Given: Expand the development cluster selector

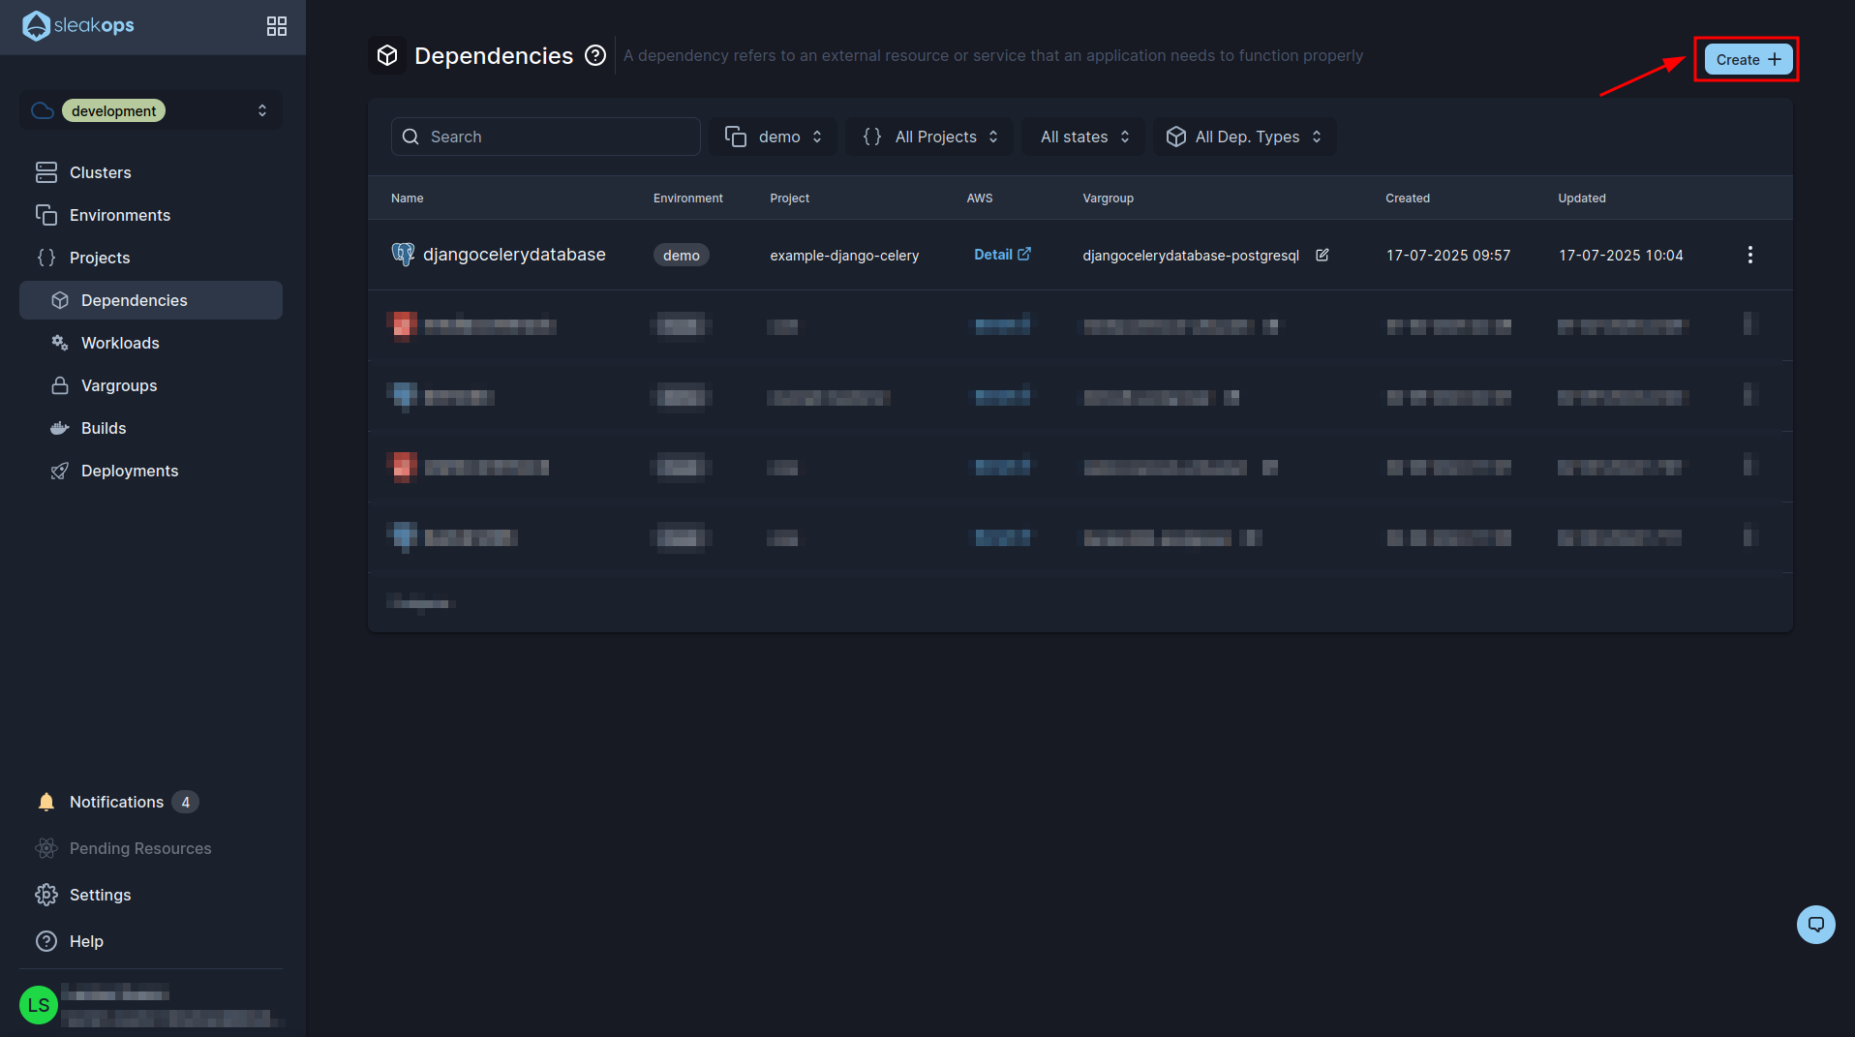Looking at the screenshot, I should coord(151,110).
